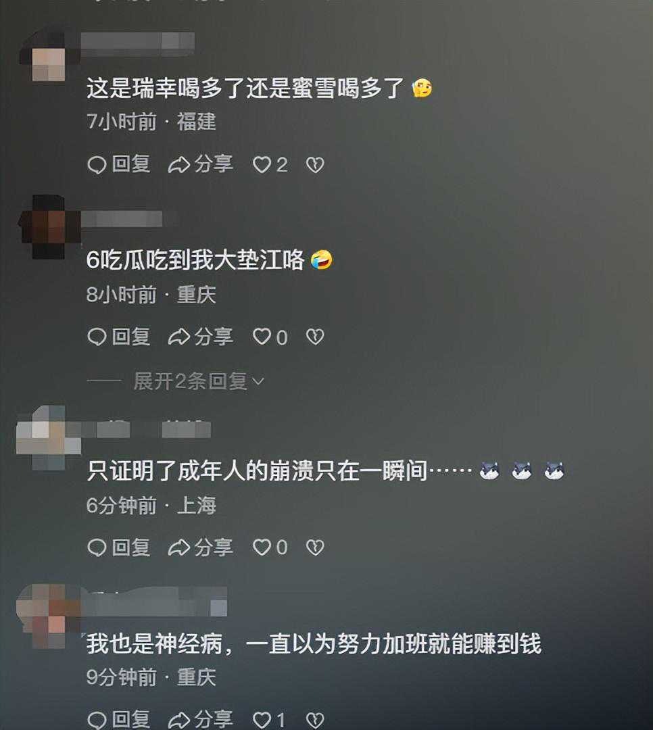This screenshot has height=730, width=653.
Task: Reply to the 吃瓜吃到我大垫江 comment
Action: pyautogui.click(x=119, y=337)
